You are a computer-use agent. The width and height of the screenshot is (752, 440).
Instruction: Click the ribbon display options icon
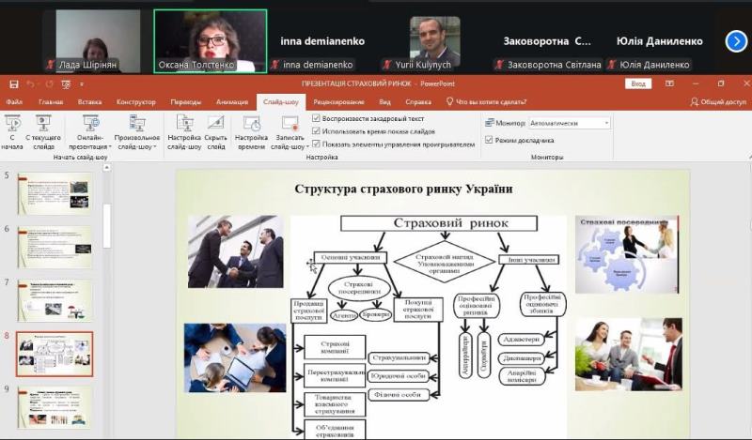669,83
